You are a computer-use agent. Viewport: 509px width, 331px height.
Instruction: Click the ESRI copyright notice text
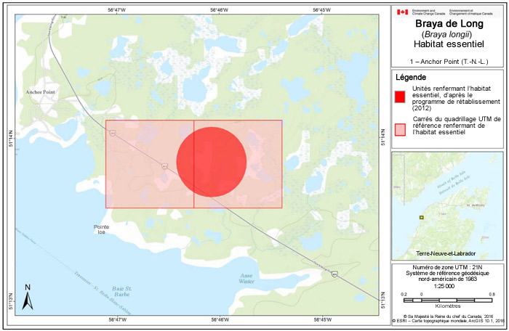point(449,320)
